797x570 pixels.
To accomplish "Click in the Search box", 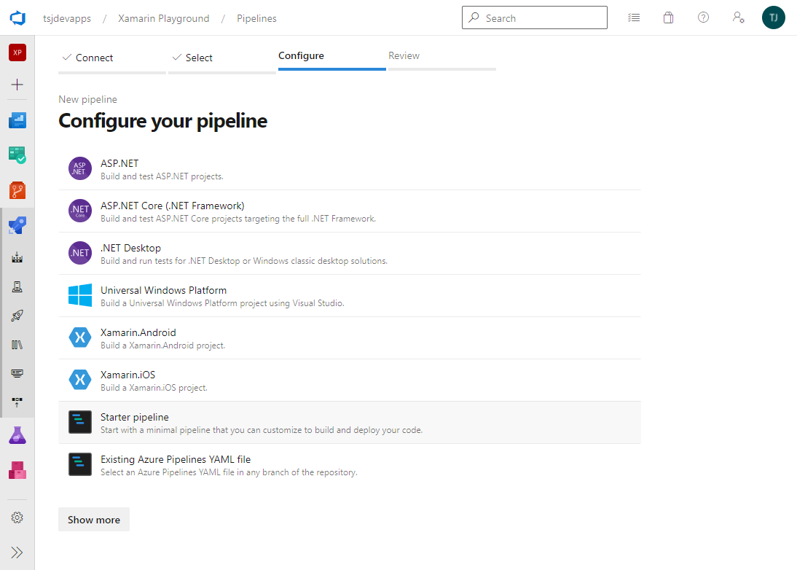I will coord(543,18).
